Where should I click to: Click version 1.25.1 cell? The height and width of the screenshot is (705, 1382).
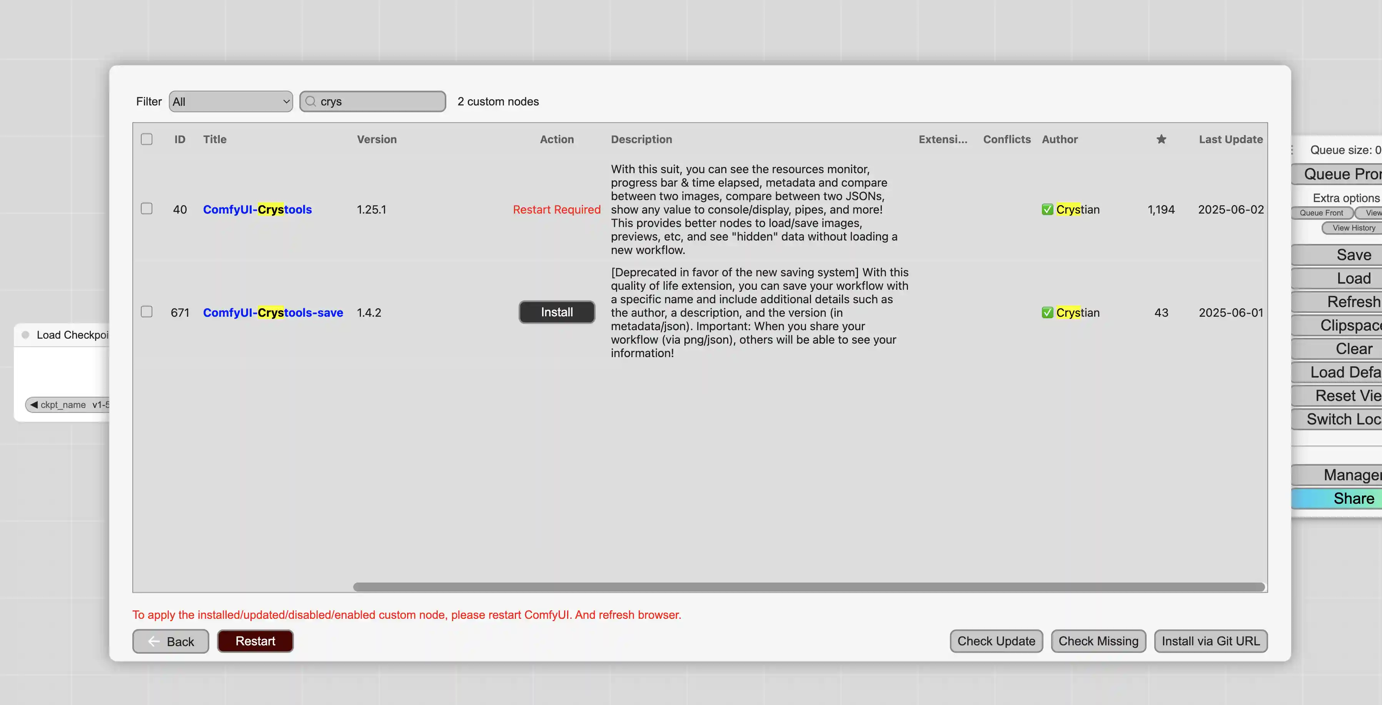coord(371,209)
